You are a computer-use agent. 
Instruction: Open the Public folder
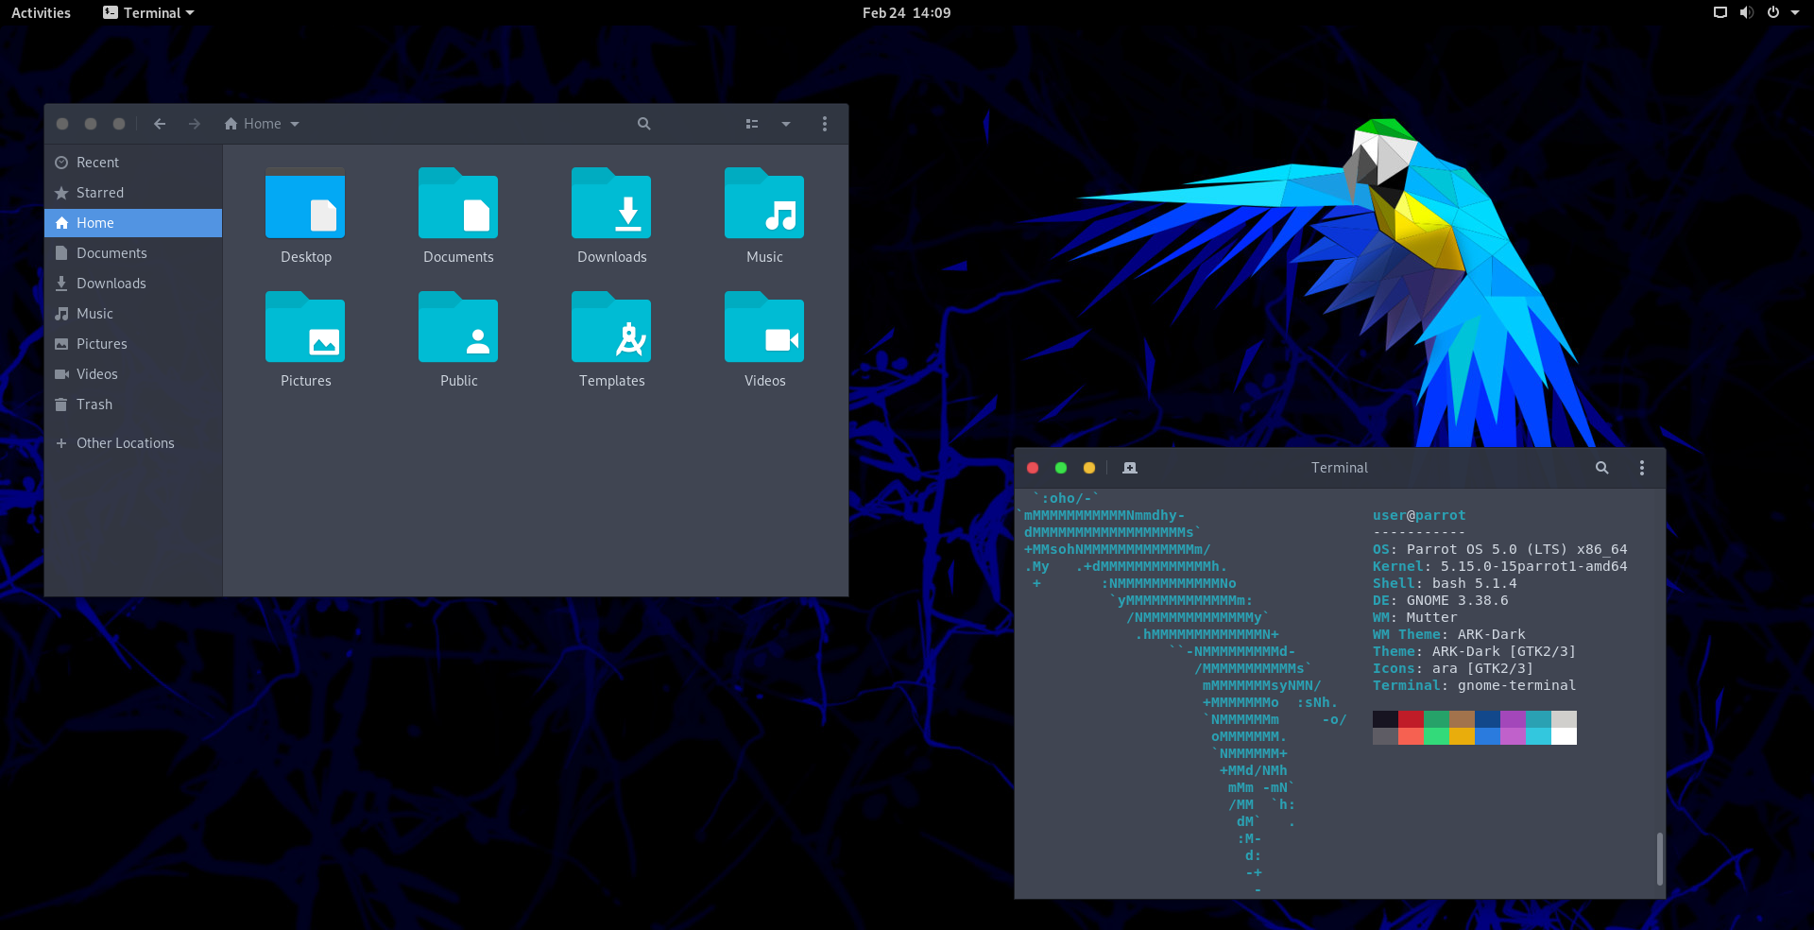[x=458, y=328]
